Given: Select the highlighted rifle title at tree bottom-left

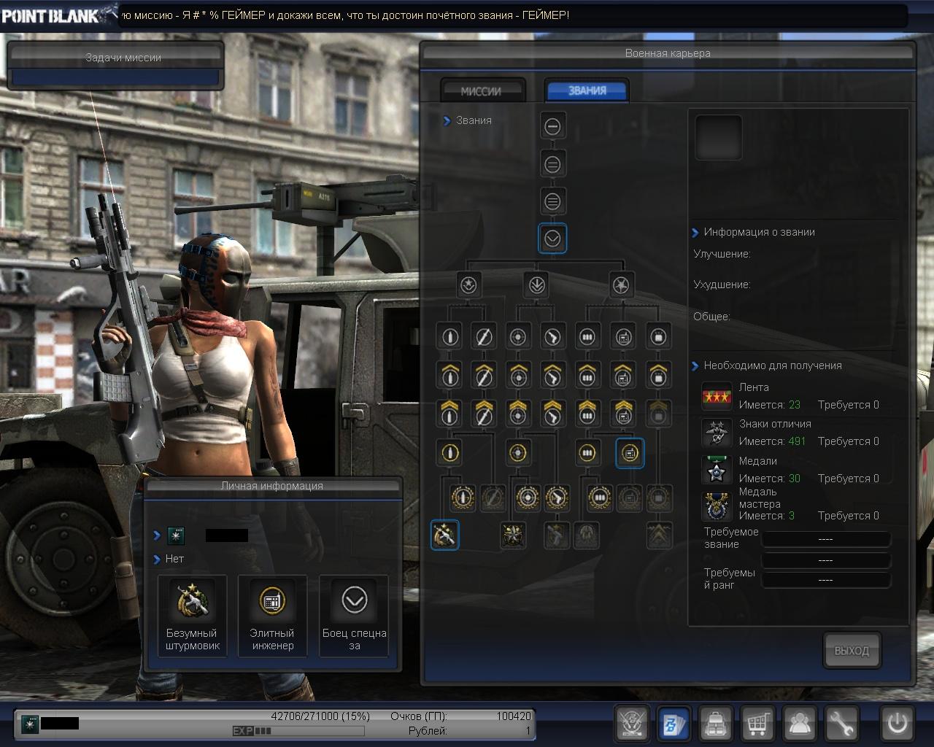Looking at the screenshot, I should pyautogui.click(x=444, y=535).
